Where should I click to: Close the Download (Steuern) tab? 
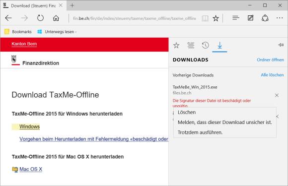(61, 5)
